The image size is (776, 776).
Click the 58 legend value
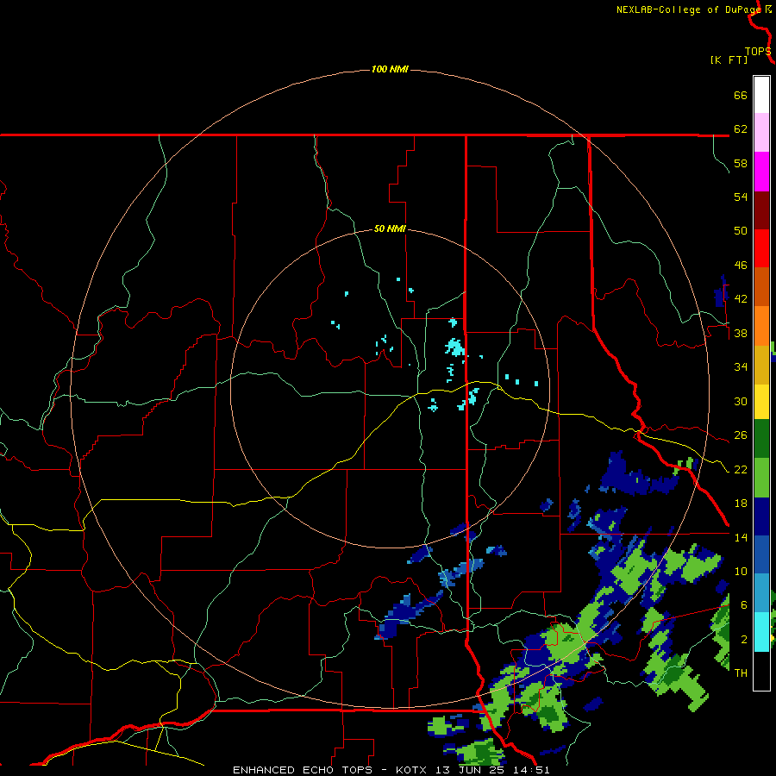point(741,163)
